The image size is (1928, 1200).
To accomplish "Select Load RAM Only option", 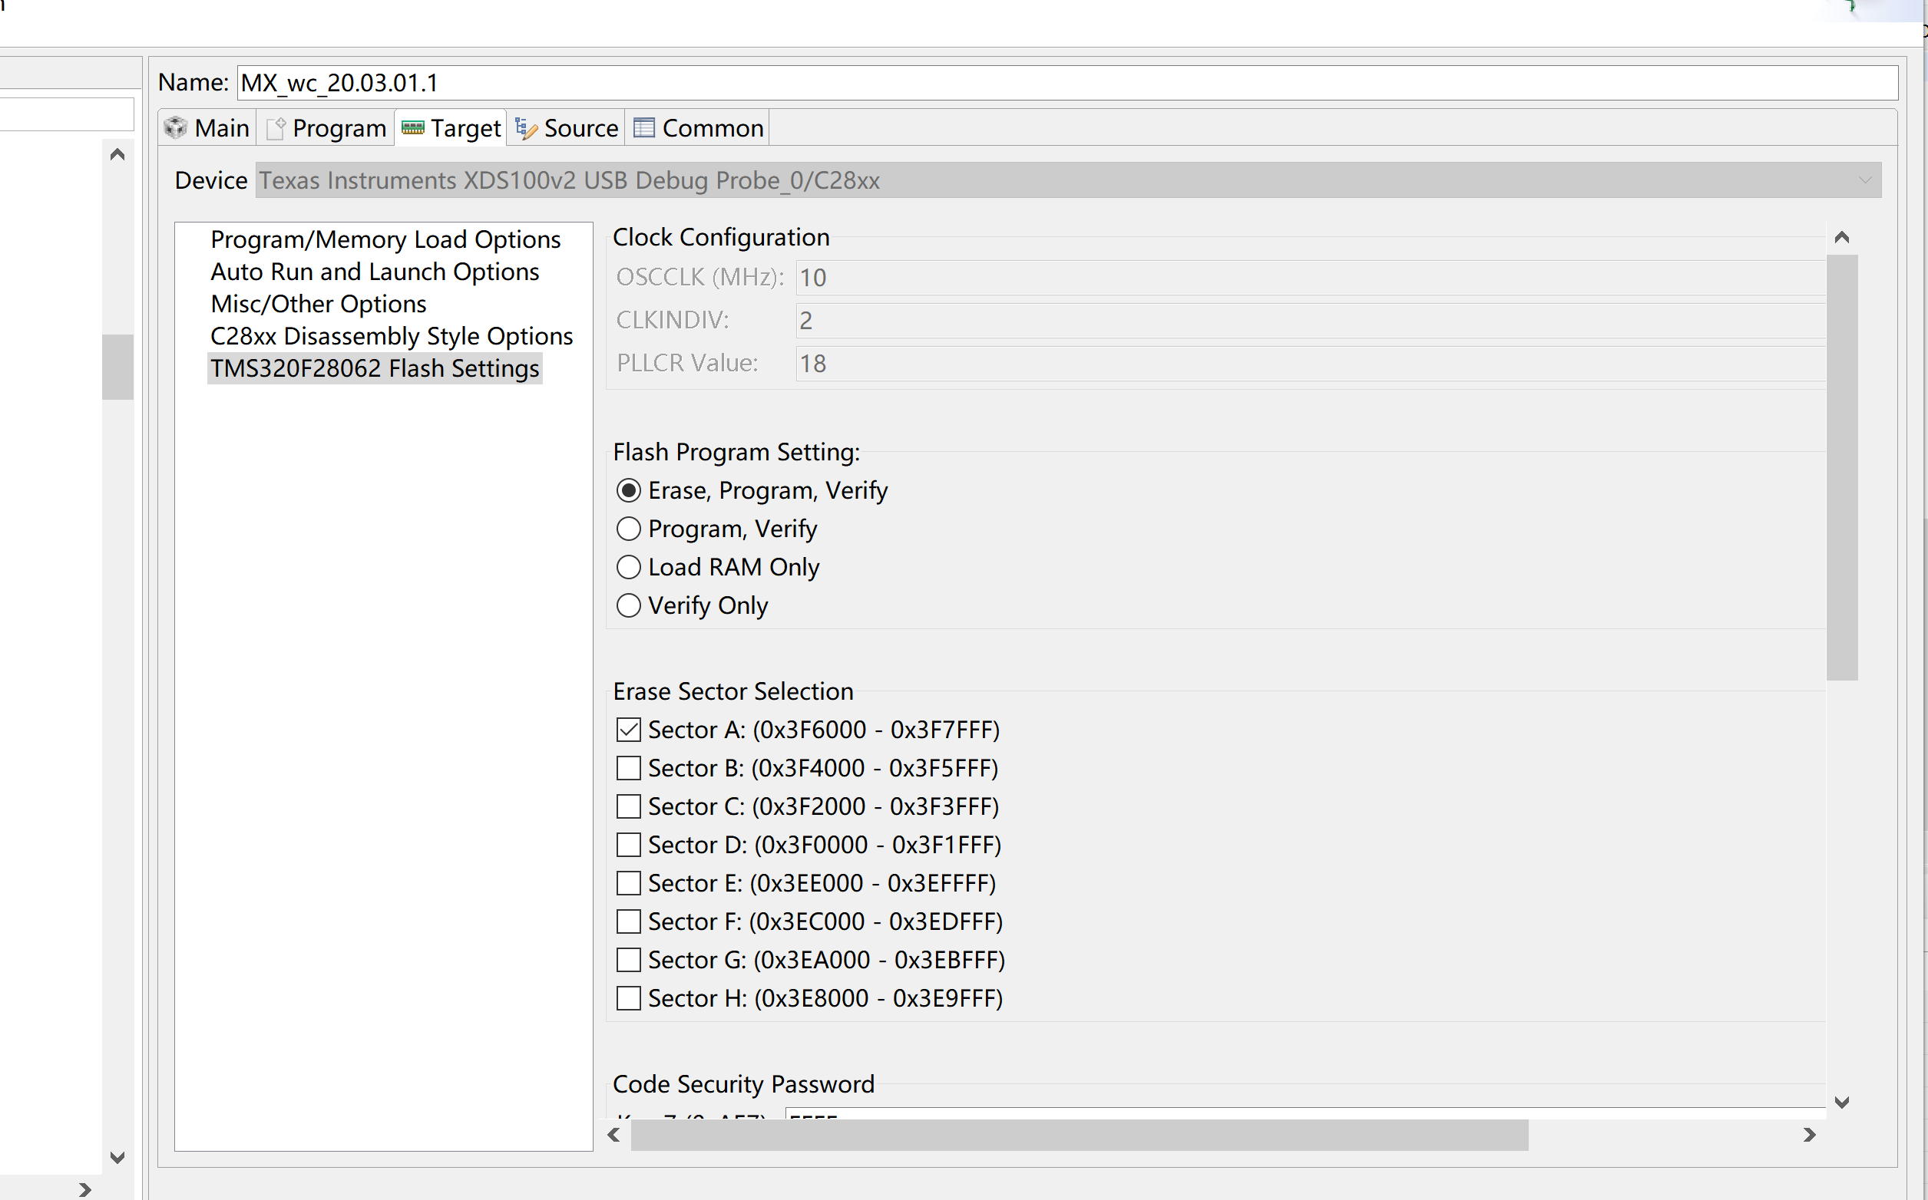I will click(x=628, y=567).
